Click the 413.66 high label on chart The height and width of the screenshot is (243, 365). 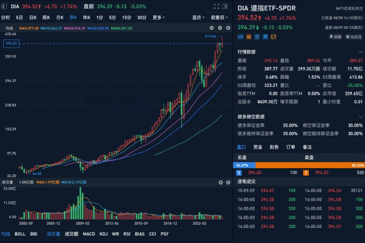211,36
